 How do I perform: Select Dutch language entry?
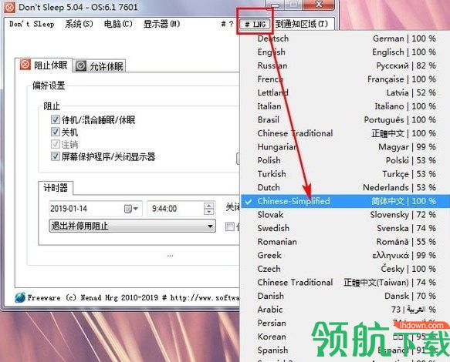pos(345,188)
